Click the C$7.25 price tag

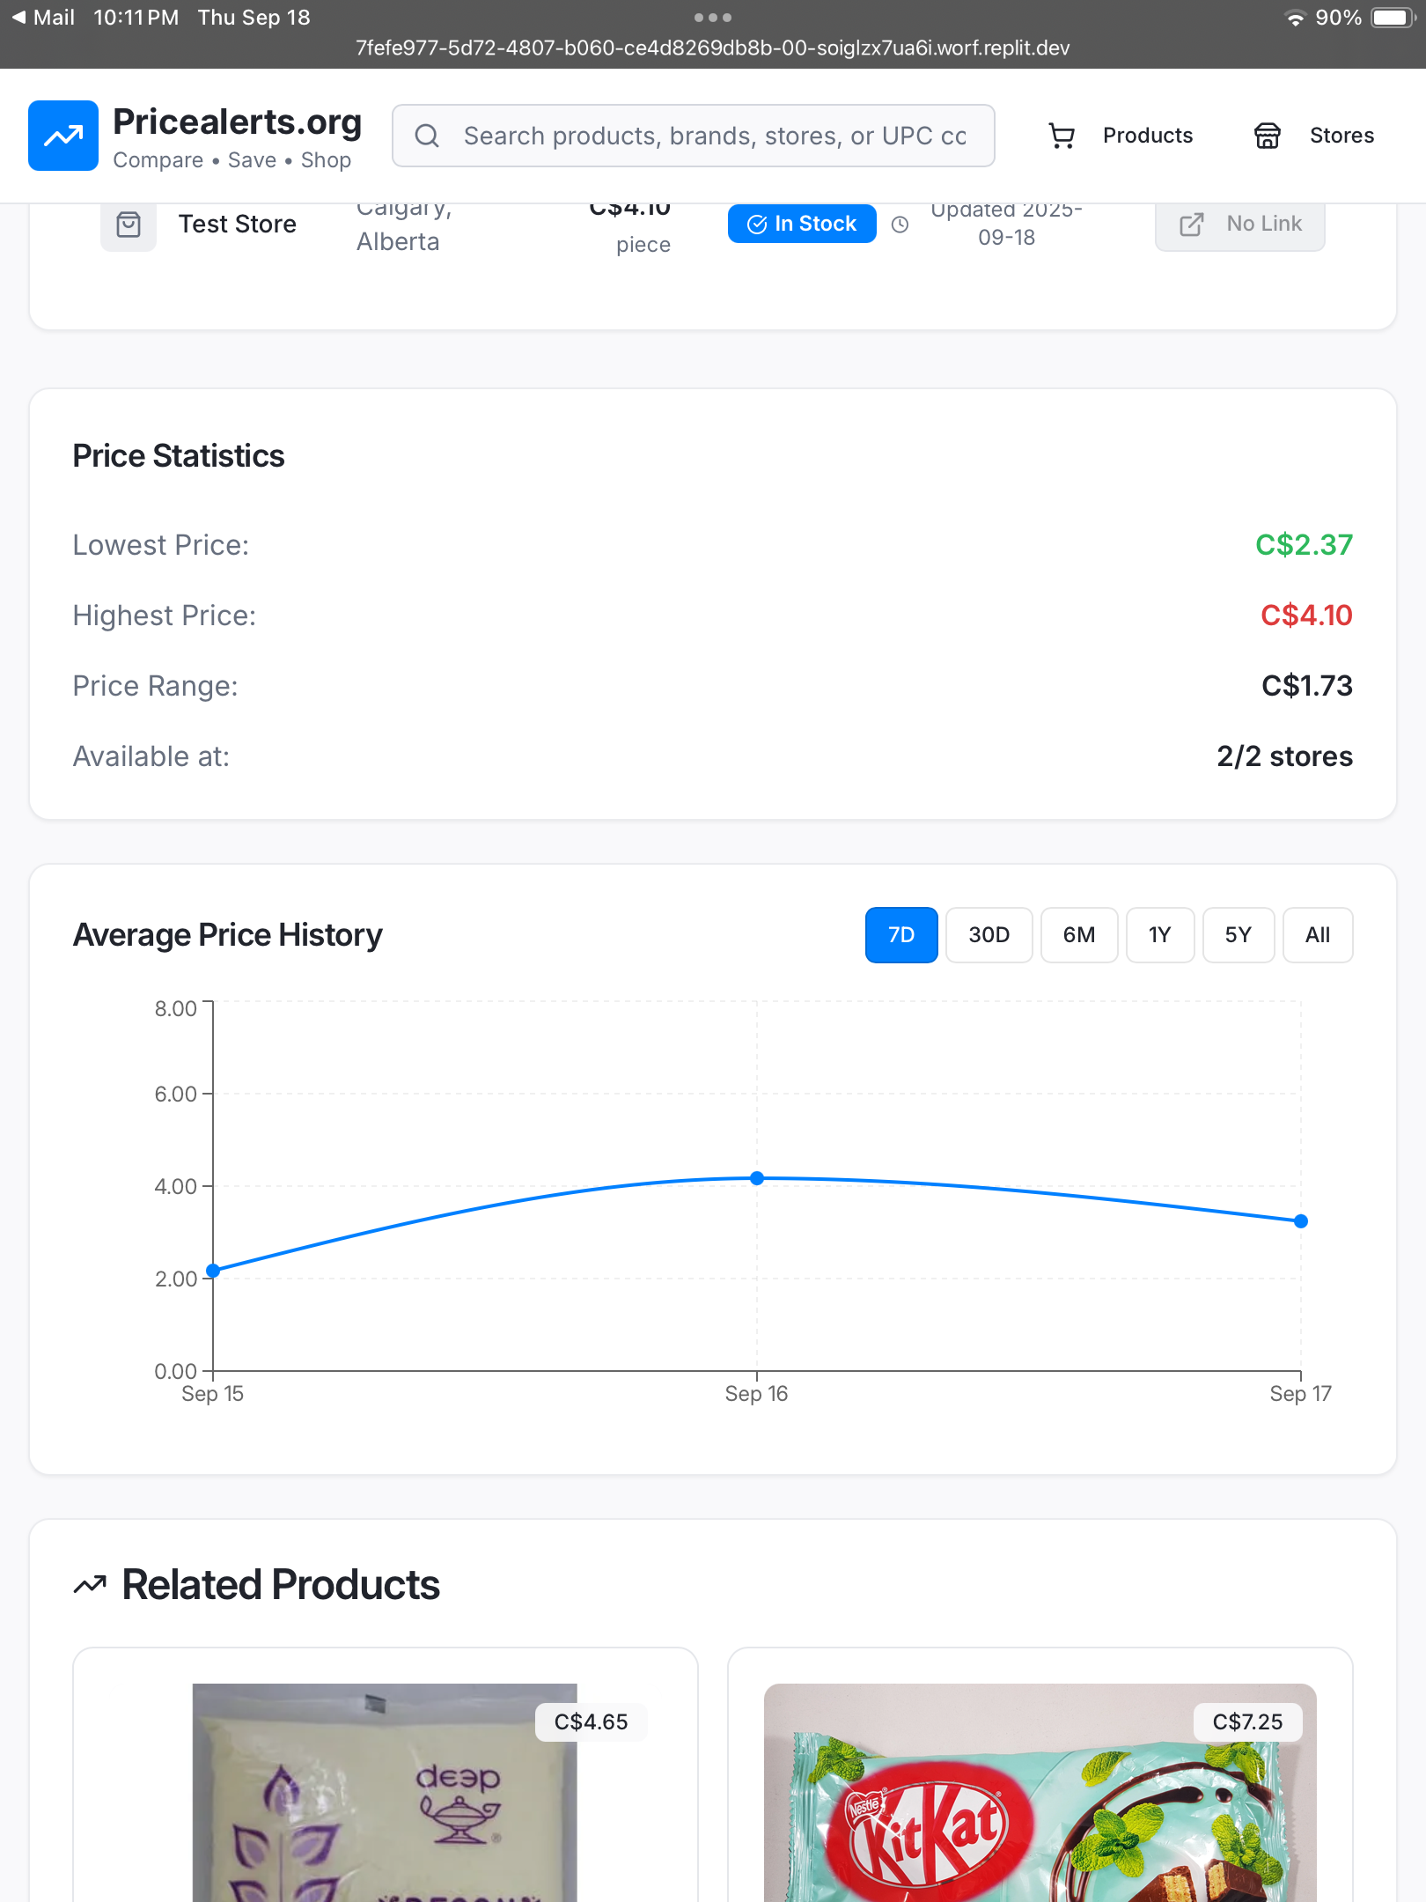1248,1722
